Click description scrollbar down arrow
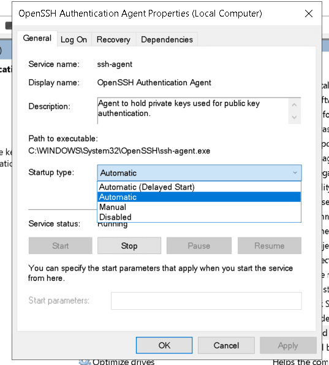The height and width of the screenshot is (365, 329). point(294,117)
